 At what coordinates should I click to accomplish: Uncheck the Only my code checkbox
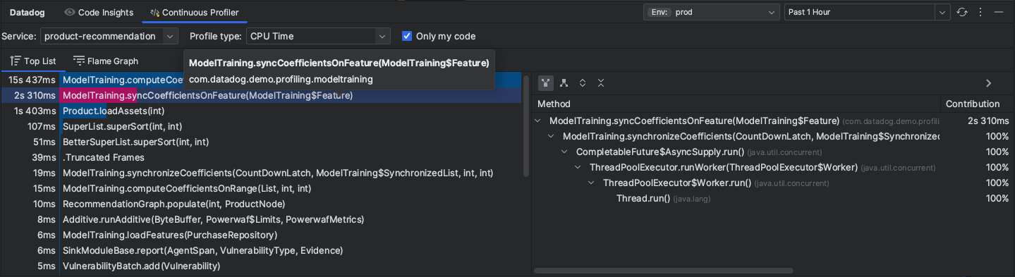(x=407, y=36)
